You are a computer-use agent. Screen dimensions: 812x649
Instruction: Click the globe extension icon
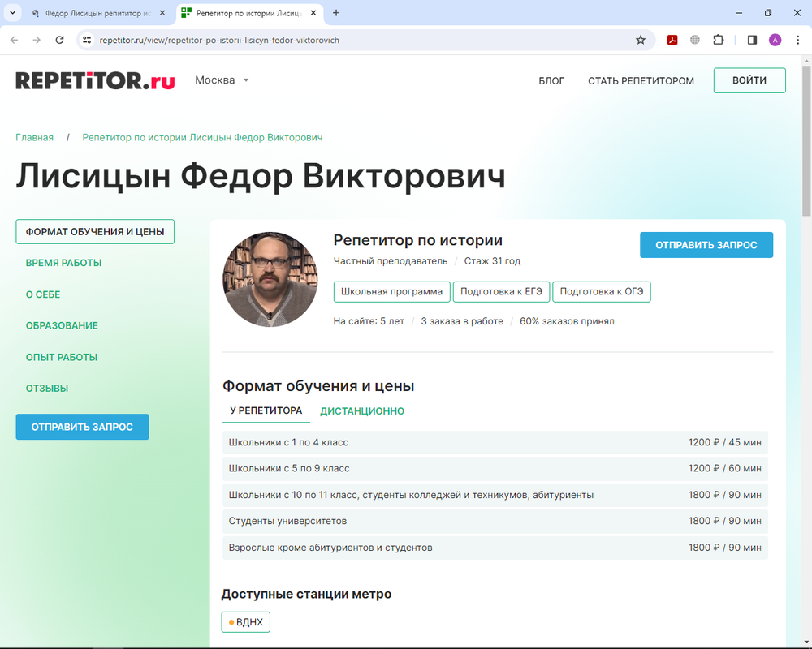(695, 40)
